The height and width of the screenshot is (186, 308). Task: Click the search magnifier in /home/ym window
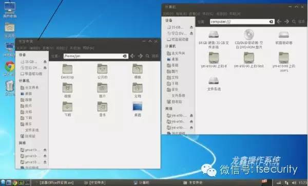pyautogui.click(x=147, y=56)
